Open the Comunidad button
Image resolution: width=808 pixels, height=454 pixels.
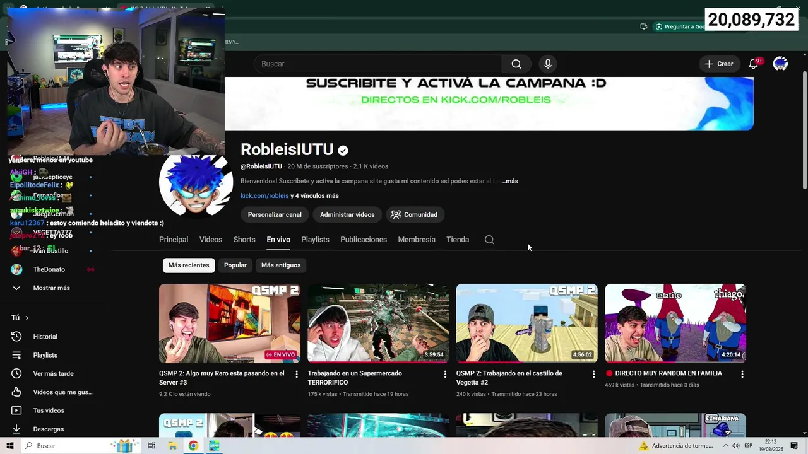[414, 214]
